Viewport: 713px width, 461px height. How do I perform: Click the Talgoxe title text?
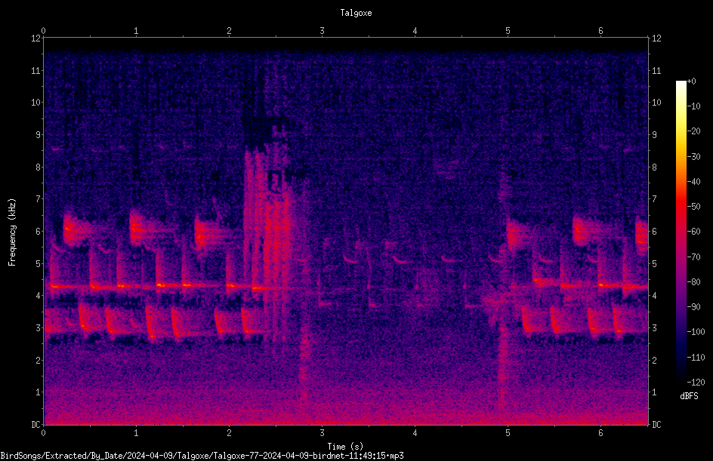[356, 13]
